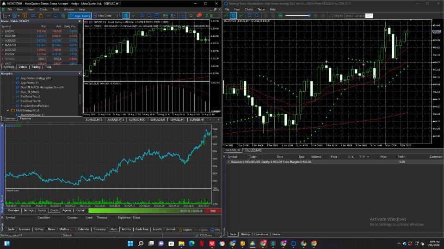Select bar chart type in visualizer toolbar
Viewport: 444px width, 249px height.
tap(226, 16)
